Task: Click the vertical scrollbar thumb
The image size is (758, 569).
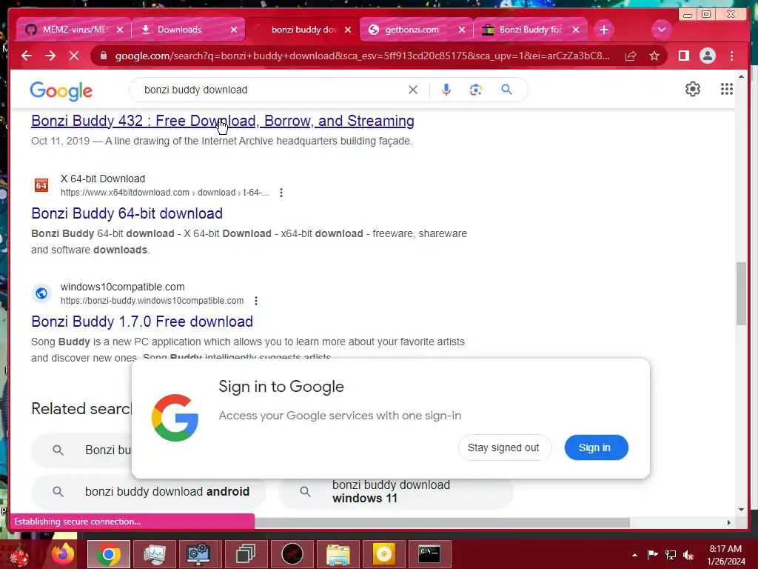Action: tap(741, 293)
